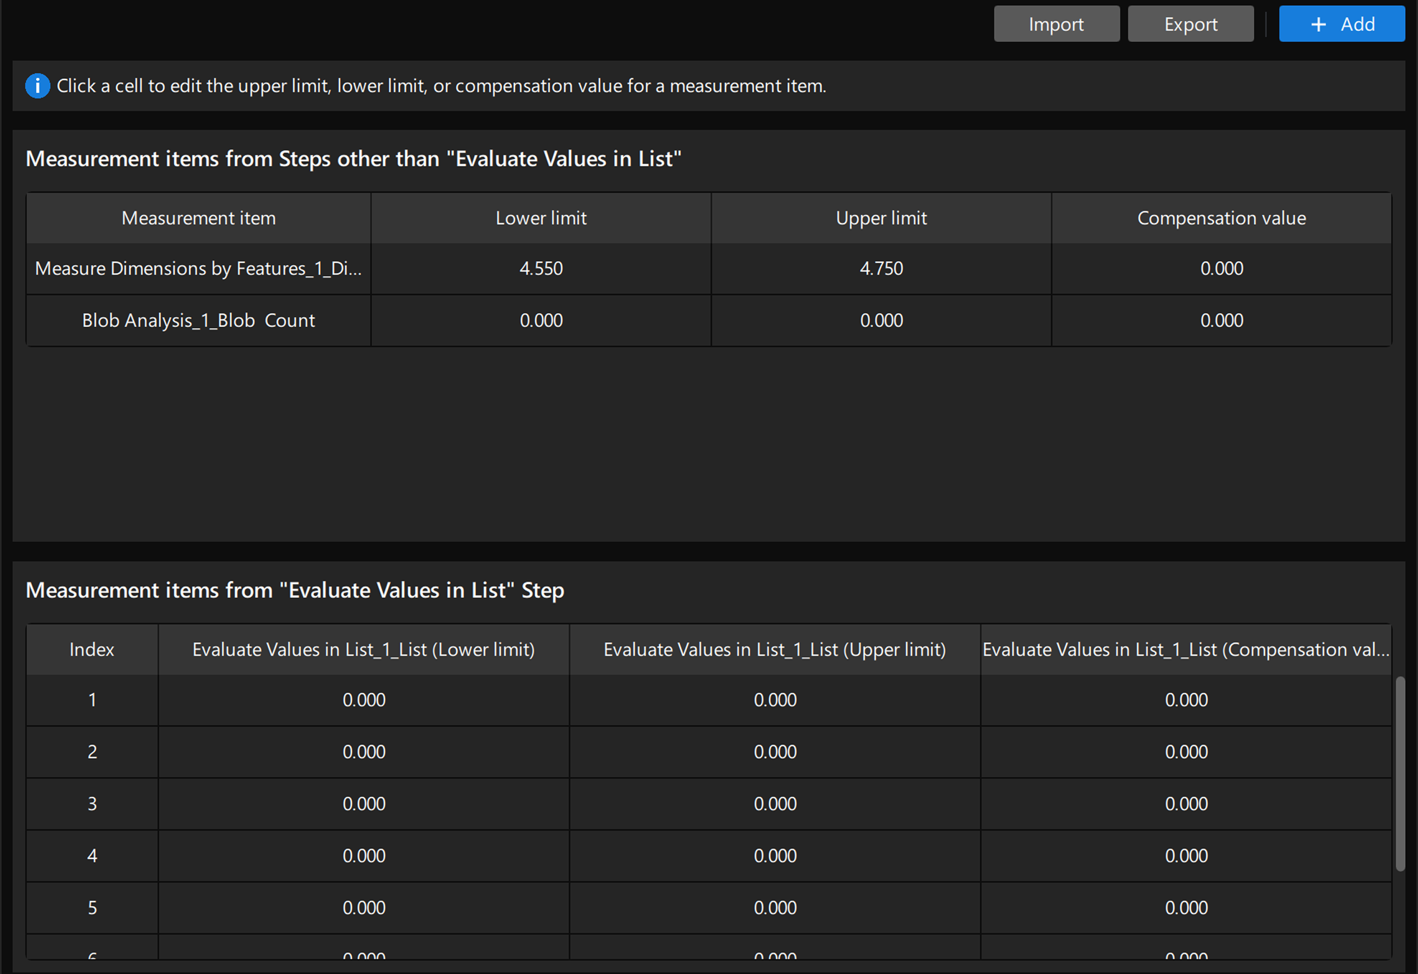Edit the lower limit value 4.550
This screenshot has height=974, width=1418.
(541, 269)
